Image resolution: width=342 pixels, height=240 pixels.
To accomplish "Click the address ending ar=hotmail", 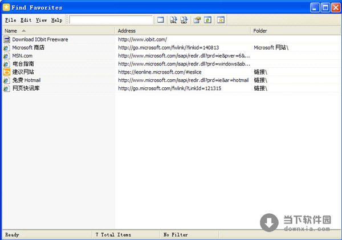I will [x=183, y=80].
